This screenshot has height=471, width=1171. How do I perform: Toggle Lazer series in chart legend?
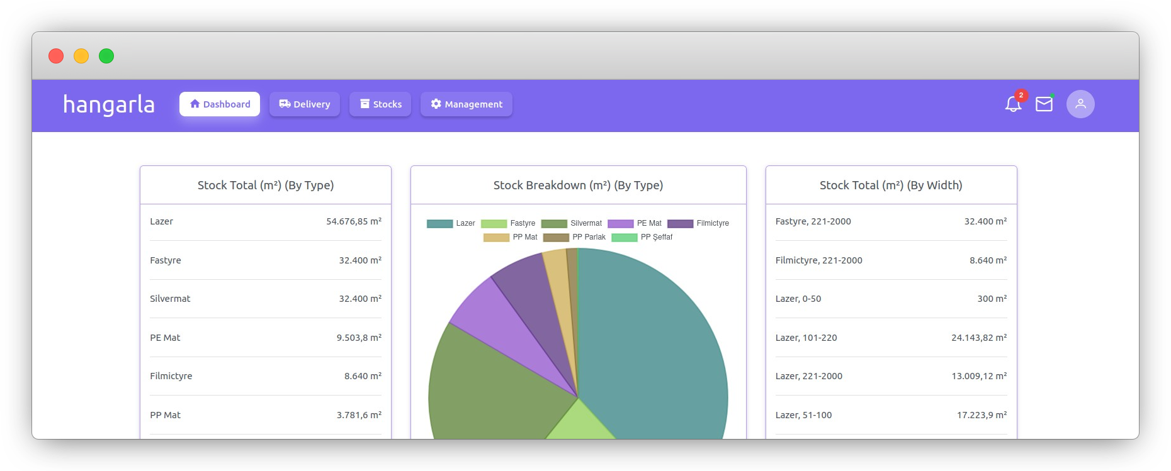point(451,223)
